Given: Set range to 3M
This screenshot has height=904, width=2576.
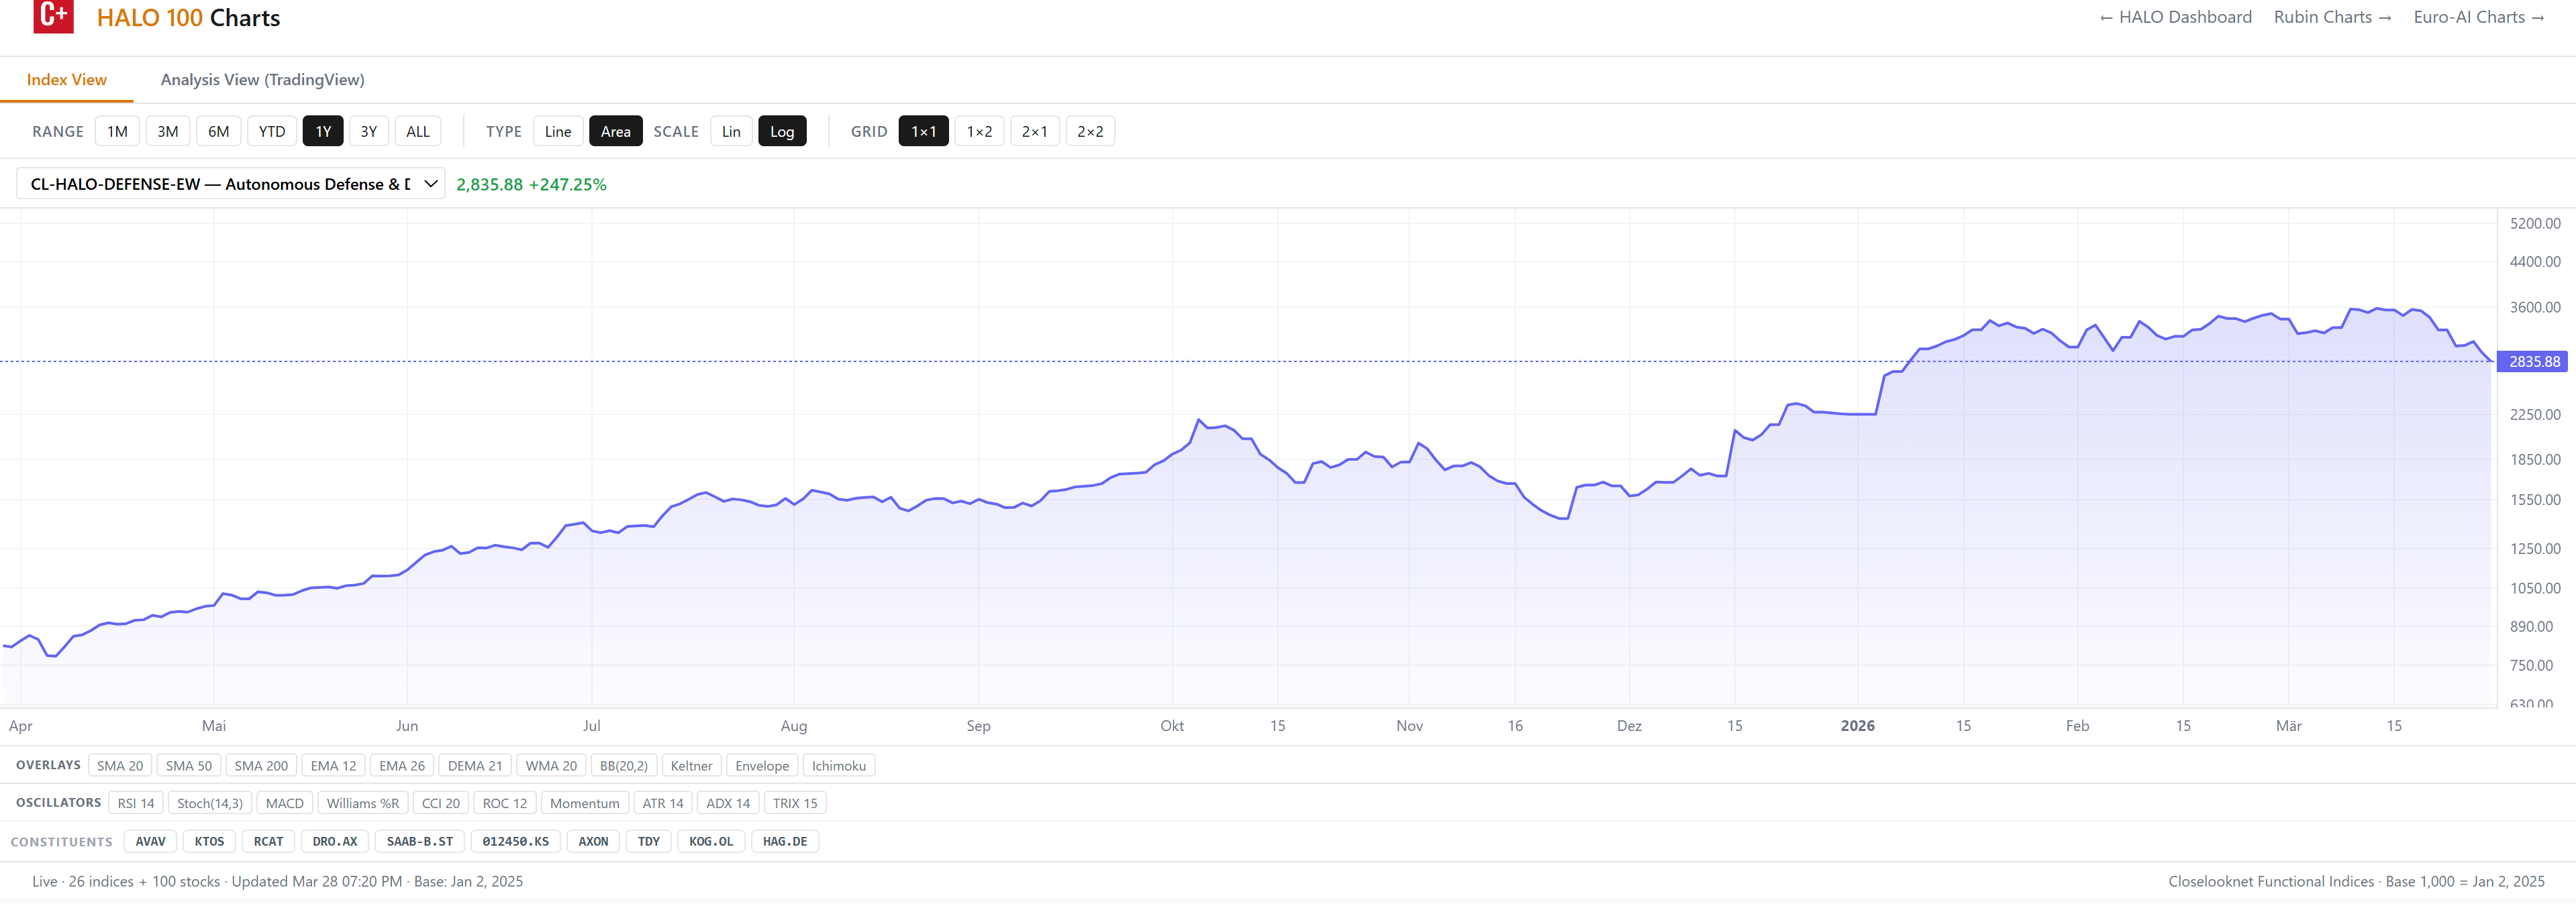Looking at the screenshot, I should click(167, 132).
